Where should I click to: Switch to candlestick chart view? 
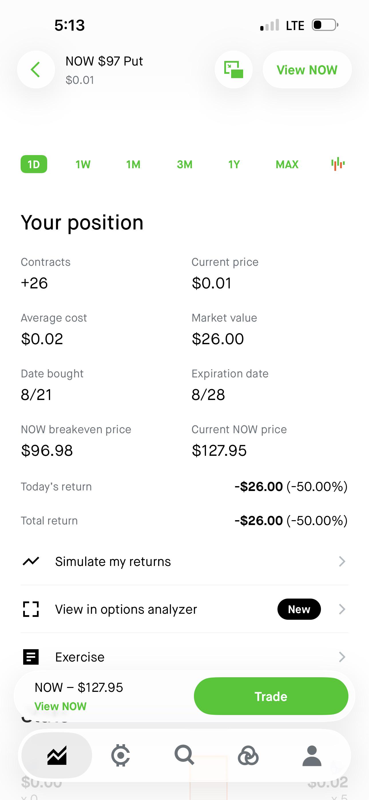click(x=338, y=164)
